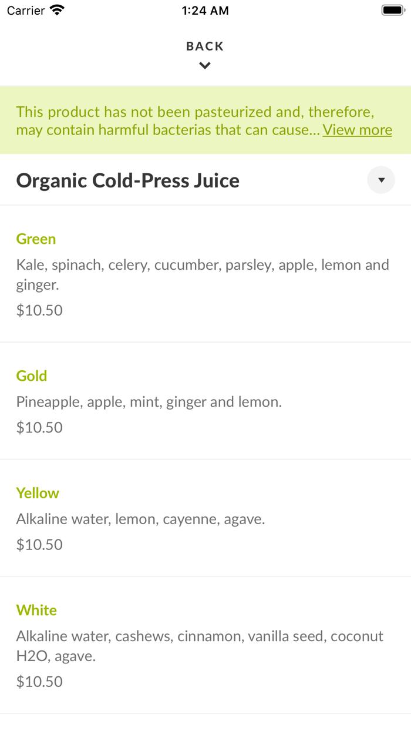411x731 pixels.
Task: Tap the pasteurization warning banner
Action: [x=204, y=120]
